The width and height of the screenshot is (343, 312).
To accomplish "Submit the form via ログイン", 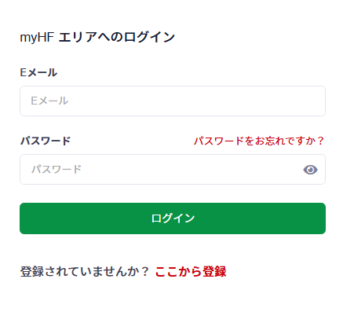I will [x=173, y=218].
